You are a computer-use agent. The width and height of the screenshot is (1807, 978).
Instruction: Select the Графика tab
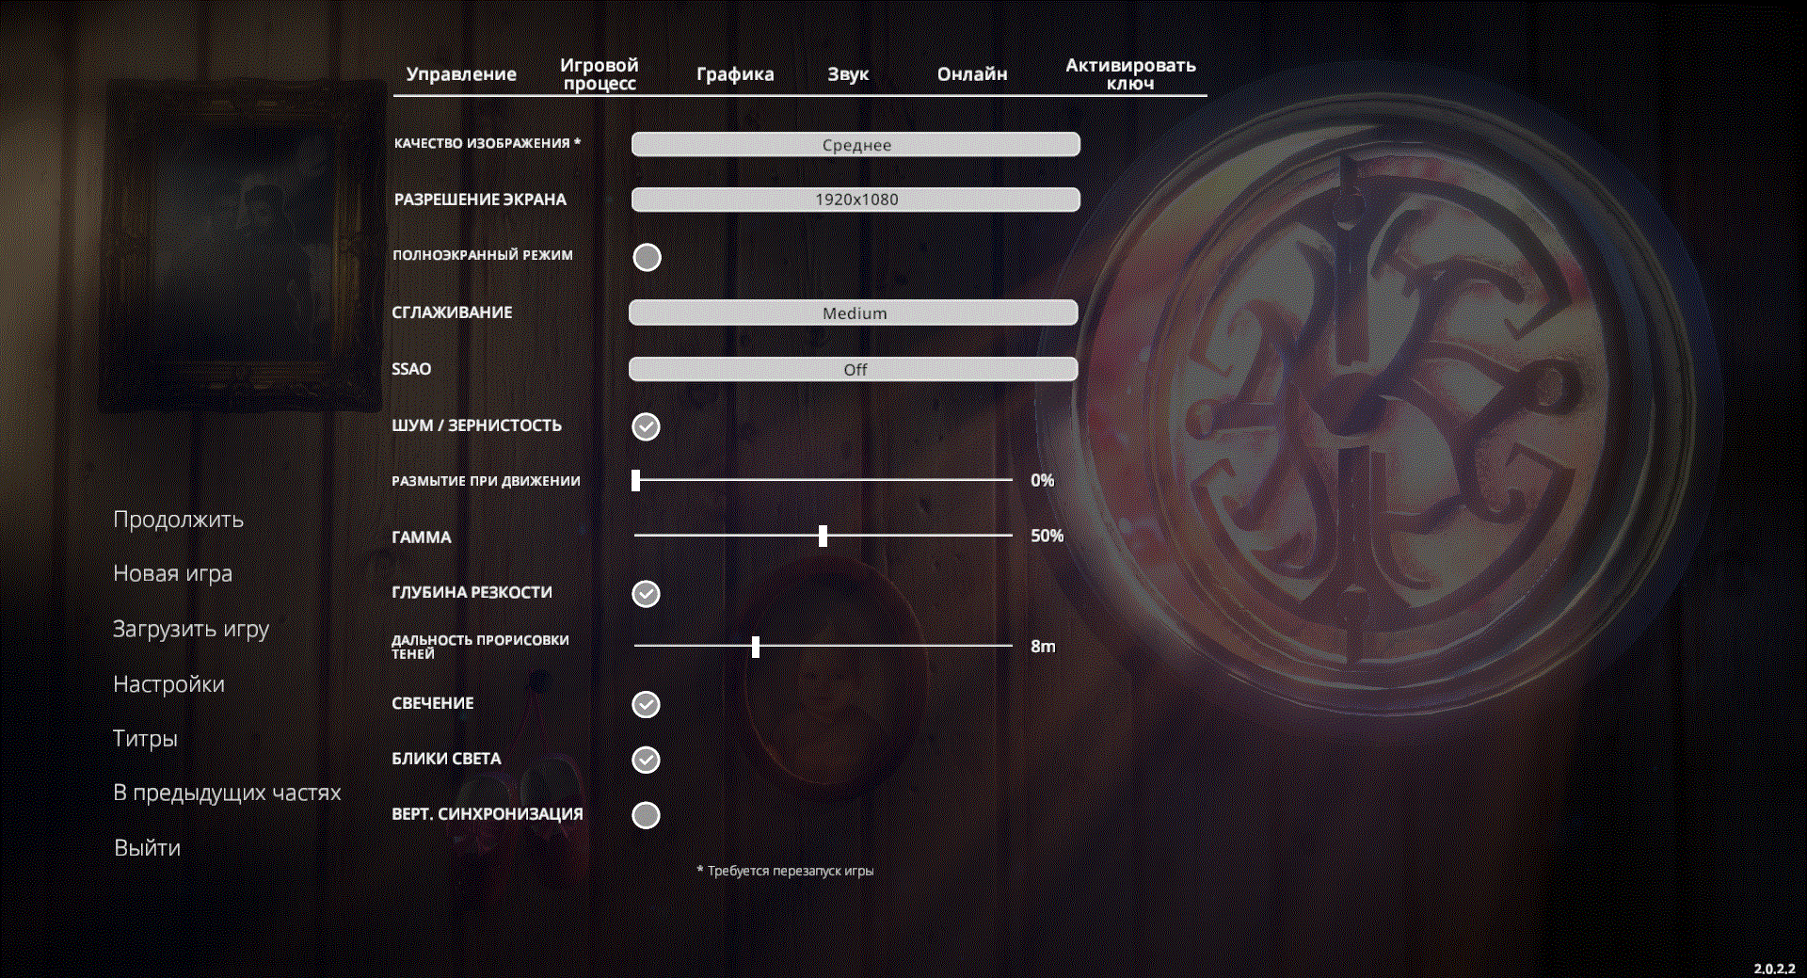[735, 74]
